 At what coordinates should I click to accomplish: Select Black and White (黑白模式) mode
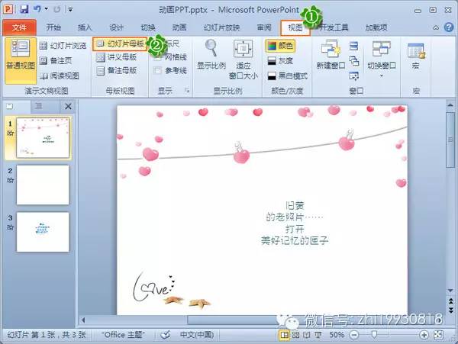pos(287,76)
